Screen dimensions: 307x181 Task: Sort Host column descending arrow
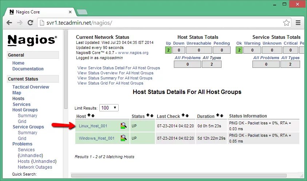93,116
